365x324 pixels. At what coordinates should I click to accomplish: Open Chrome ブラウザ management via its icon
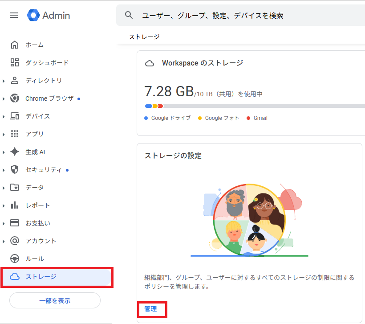15,98
